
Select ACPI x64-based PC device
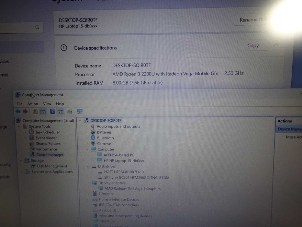[x=119, y=155]
